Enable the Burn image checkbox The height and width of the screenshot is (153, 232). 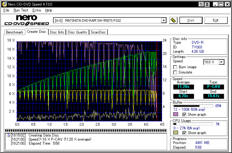coord(175,67)
